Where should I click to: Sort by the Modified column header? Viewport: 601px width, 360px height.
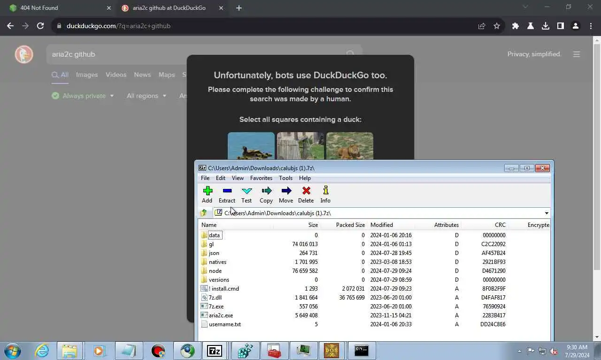click(x=391, y=225)
